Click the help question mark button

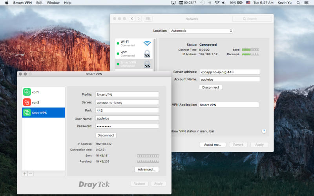pos(264,131)
